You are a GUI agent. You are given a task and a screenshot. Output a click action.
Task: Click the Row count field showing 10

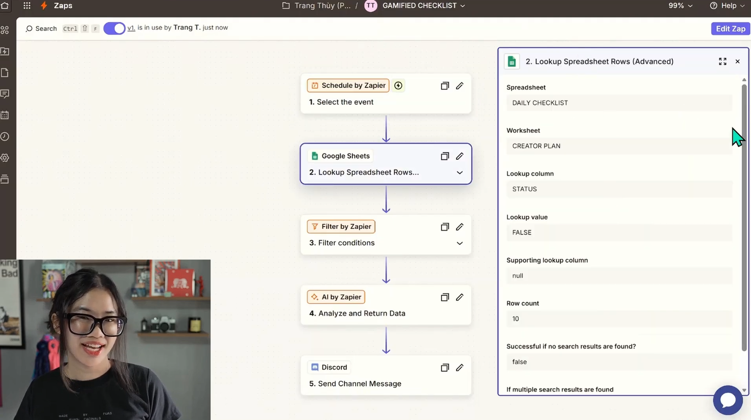point(619,319)
